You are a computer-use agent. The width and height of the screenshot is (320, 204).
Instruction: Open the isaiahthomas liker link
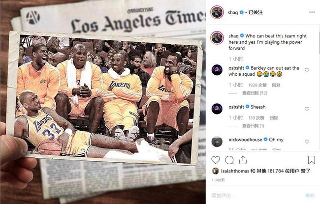235,171
